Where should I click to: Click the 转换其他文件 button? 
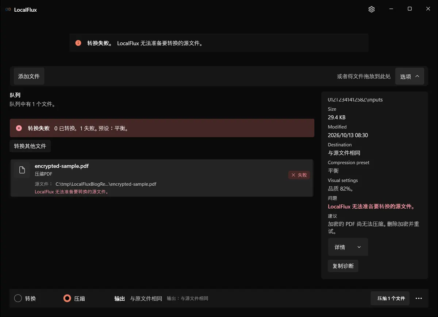[30, 146]
